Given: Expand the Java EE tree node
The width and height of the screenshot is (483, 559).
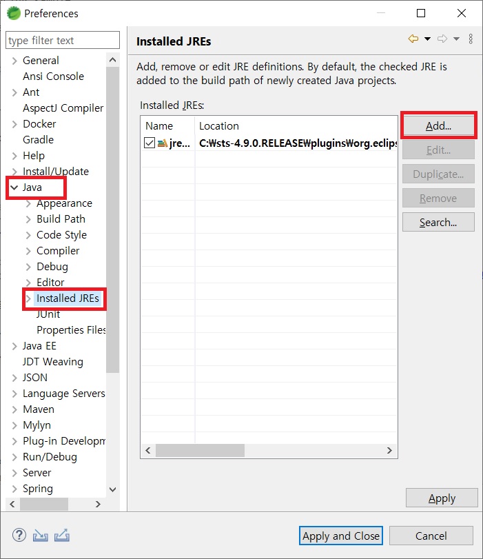Looking at the screenshot, I should coord(14,346).
